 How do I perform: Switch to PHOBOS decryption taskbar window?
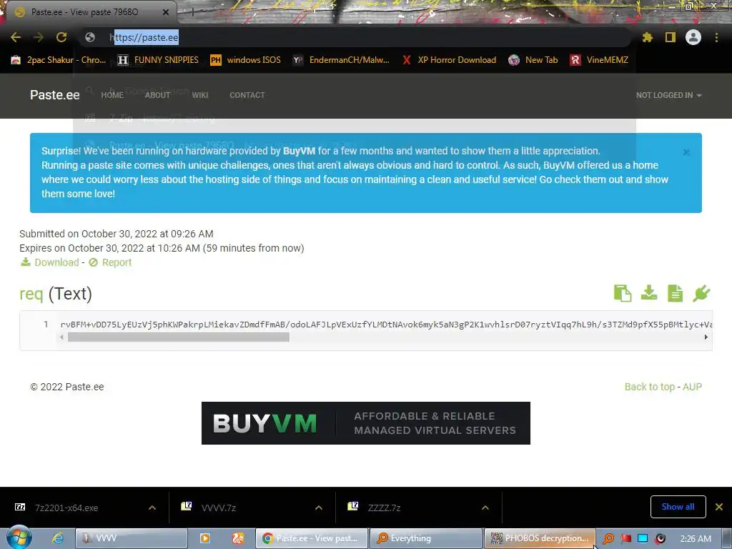[x=540, y=538]
